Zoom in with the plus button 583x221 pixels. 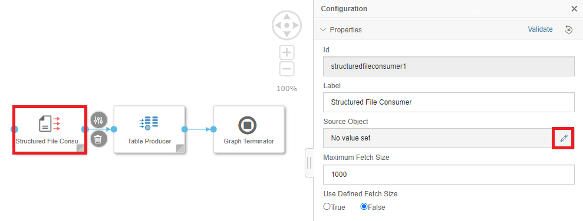(286, 52)
